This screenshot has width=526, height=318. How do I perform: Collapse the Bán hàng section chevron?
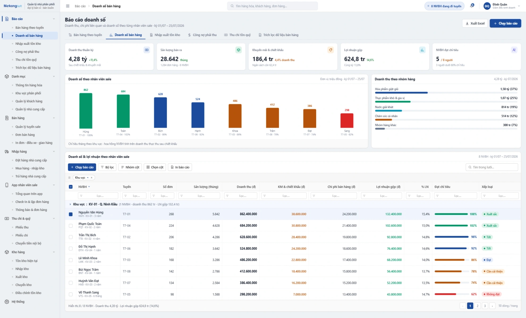point(54,118)
